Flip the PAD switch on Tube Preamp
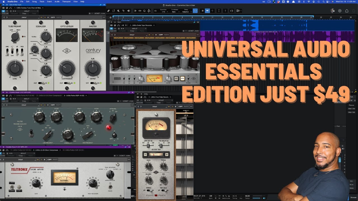 click(x=22, y=52)
